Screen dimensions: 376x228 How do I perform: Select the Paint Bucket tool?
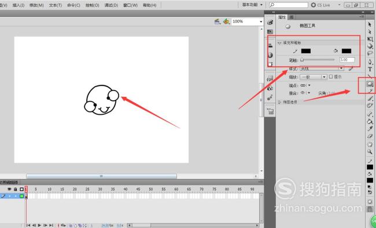pos(370,122)
